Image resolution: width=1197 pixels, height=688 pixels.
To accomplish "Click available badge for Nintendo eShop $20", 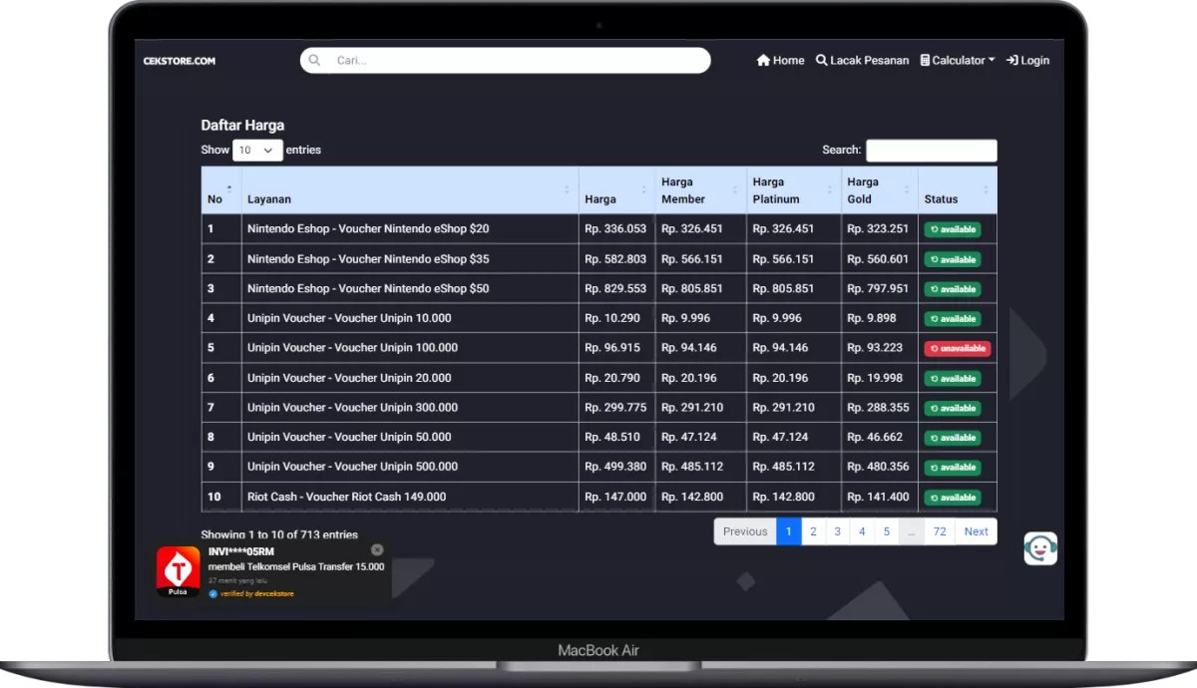I will pyautogui.click(x=953, y=229).
